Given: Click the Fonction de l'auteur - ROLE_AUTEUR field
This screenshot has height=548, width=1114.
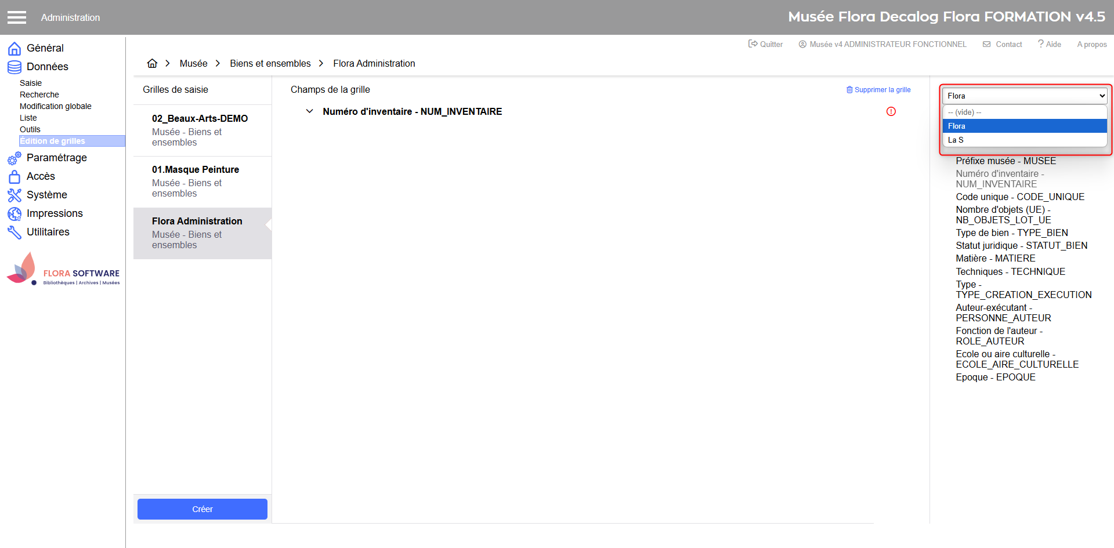Looking at the screenshot, I should 1000,336.
